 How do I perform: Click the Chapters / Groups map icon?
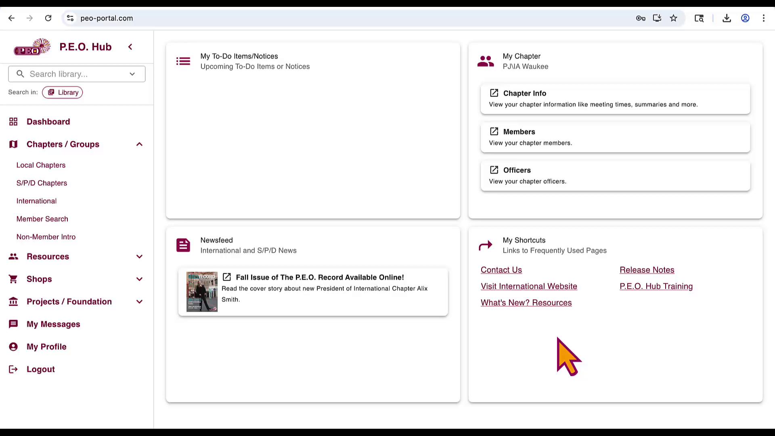(x=13, y=144)
